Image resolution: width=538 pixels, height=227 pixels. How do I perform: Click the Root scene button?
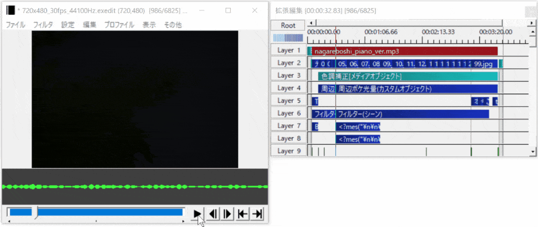point(288,25)
